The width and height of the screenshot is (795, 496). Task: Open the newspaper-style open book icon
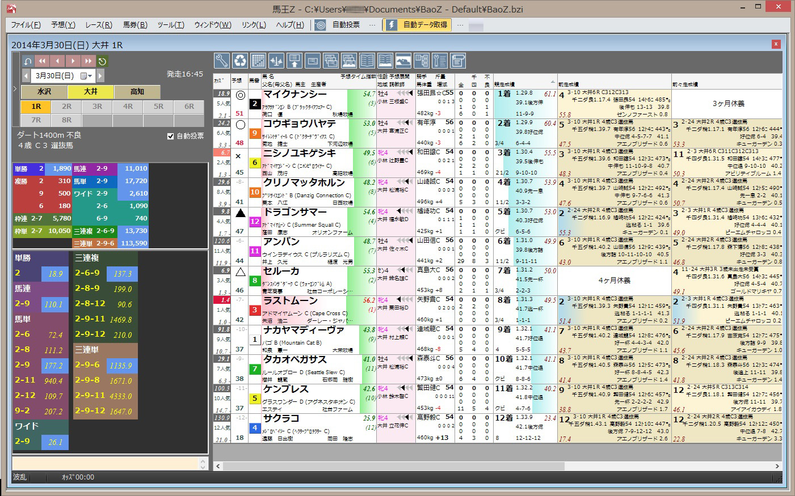pos(367,61)
